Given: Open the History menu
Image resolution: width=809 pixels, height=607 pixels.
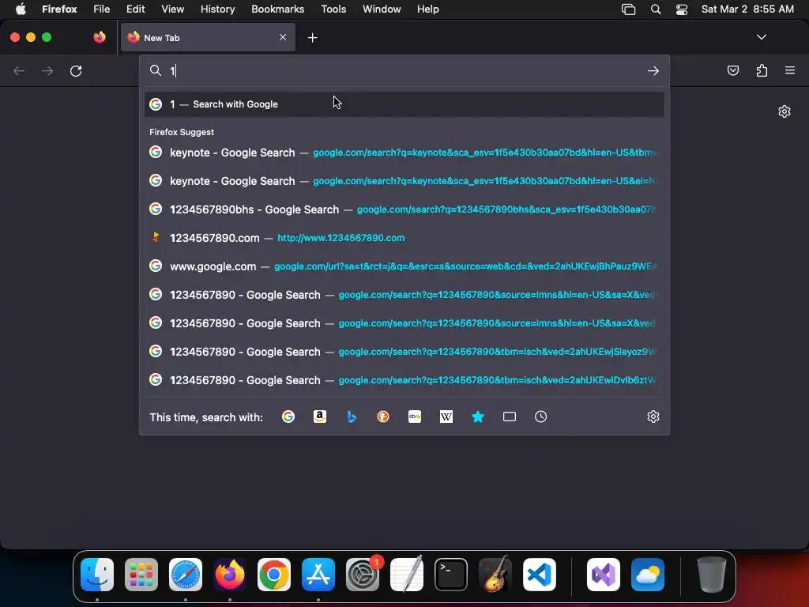Looking at the screenshot, I should [218, 9].
